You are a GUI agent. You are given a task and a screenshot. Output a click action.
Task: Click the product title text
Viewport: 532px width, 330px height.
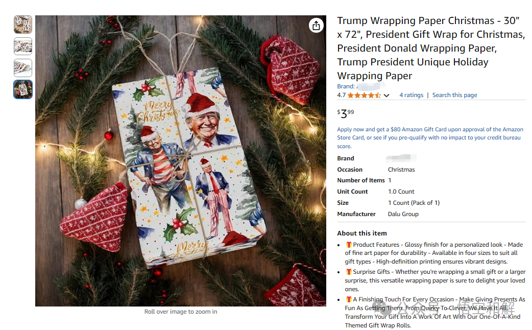[431, 48]
